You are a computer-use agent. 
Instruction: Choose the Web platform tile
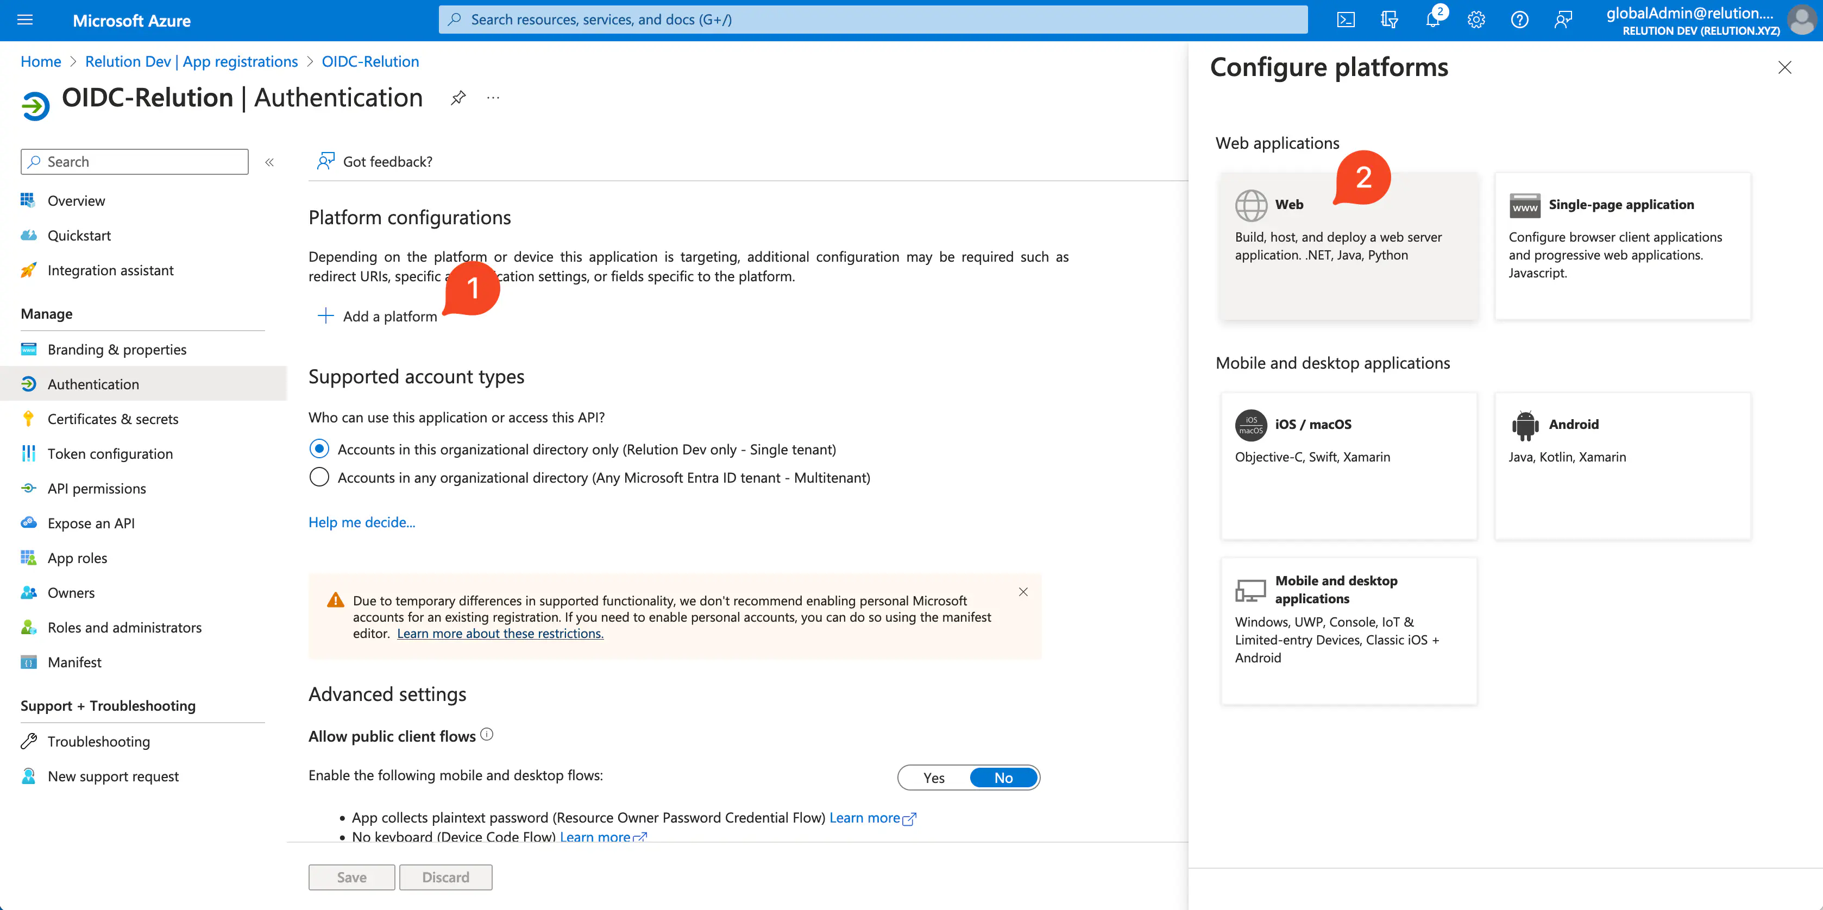[1348, 245]
